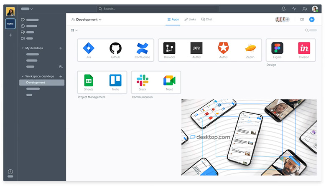Switch to the Chat tab

(206, 19)
